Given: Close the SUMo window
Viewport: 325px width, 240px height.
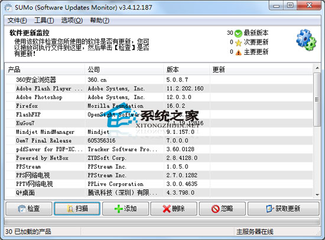Looking at the screenshot, I should pyautogui.click(x=309, y=5).
